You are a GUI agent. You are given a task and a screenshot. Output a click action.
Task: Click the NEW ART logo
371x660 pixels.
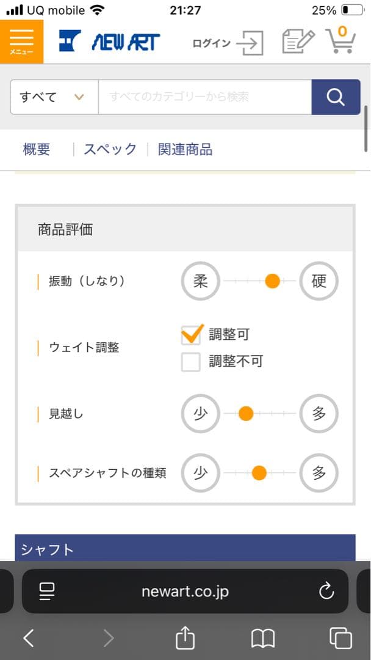pyautogui.click(x=110, y=42)
